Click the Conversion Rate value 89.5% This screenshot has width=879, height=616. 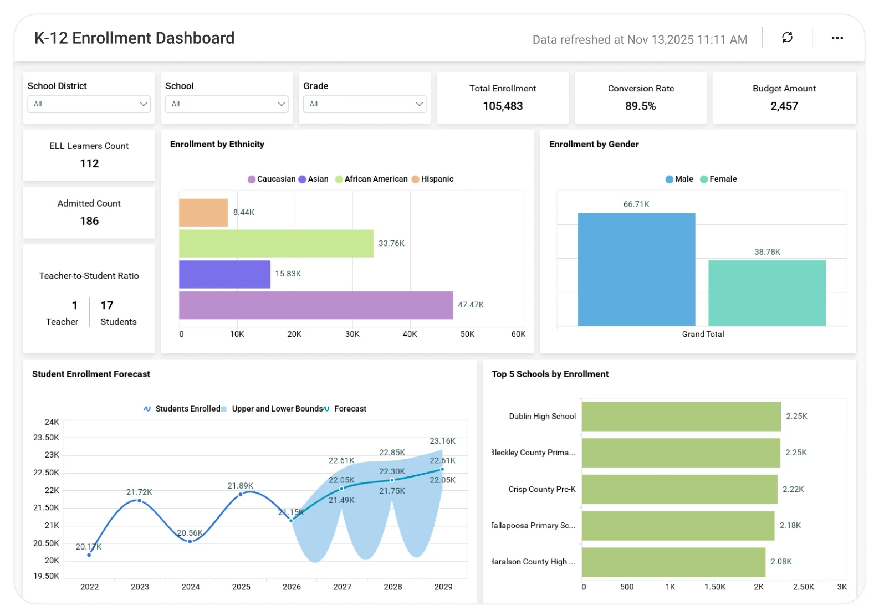coord(641,106)
